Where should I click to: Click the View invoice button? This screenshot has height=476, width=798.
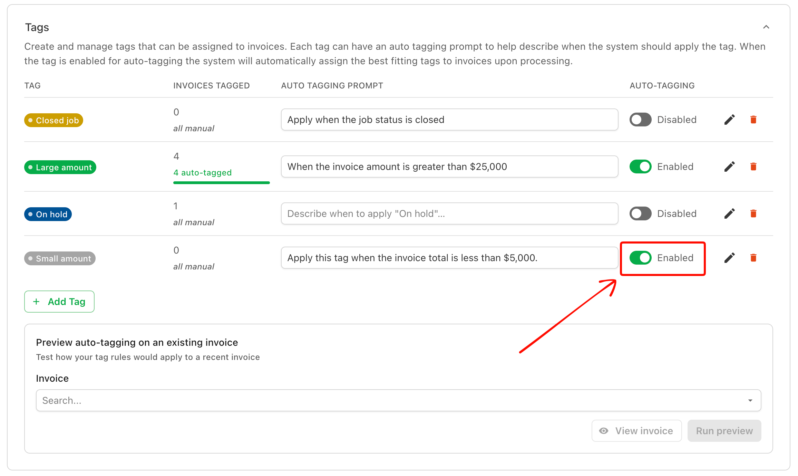pos(636,431)
